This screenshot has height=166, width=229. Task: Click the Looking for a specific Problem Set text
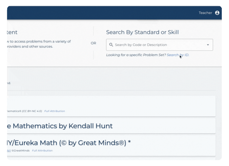click(136, 55)
